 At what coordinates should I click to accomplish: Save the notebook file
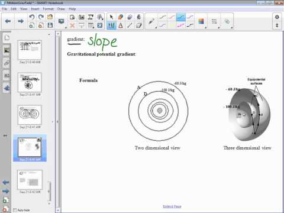[50, 25]
